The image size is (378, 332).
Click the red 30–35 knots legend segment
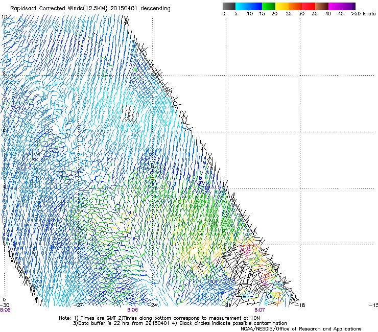click(309, 6)
